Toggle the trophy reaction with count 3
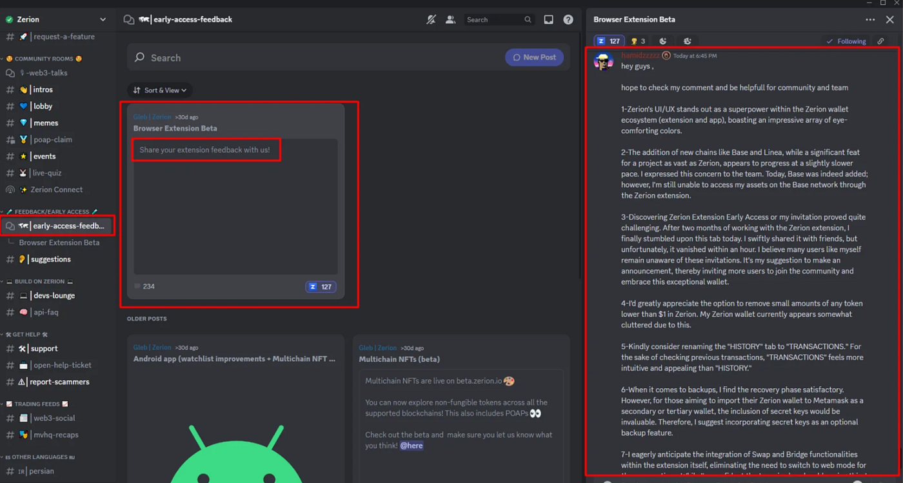The height and width of the screenshot is (483, 903). tap(638, 41)
